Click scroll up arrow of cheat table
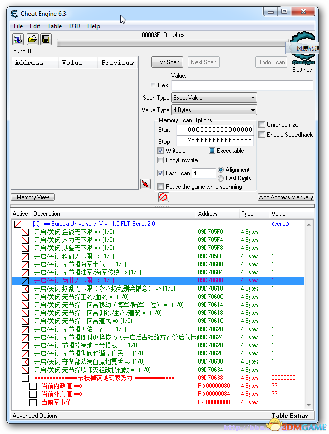This screenshot has height=434, width=329. click(x=309, y=225)
